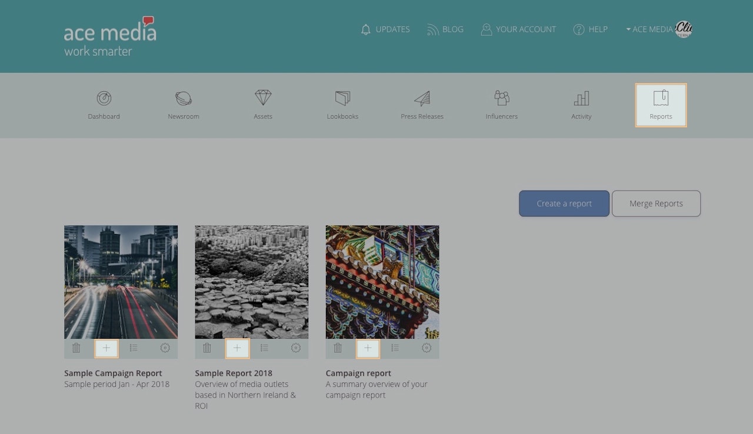Open the Newsroom planet icon
Viewport: 753px width, 434px height.
pyautogui.click(x=184, y=98)
